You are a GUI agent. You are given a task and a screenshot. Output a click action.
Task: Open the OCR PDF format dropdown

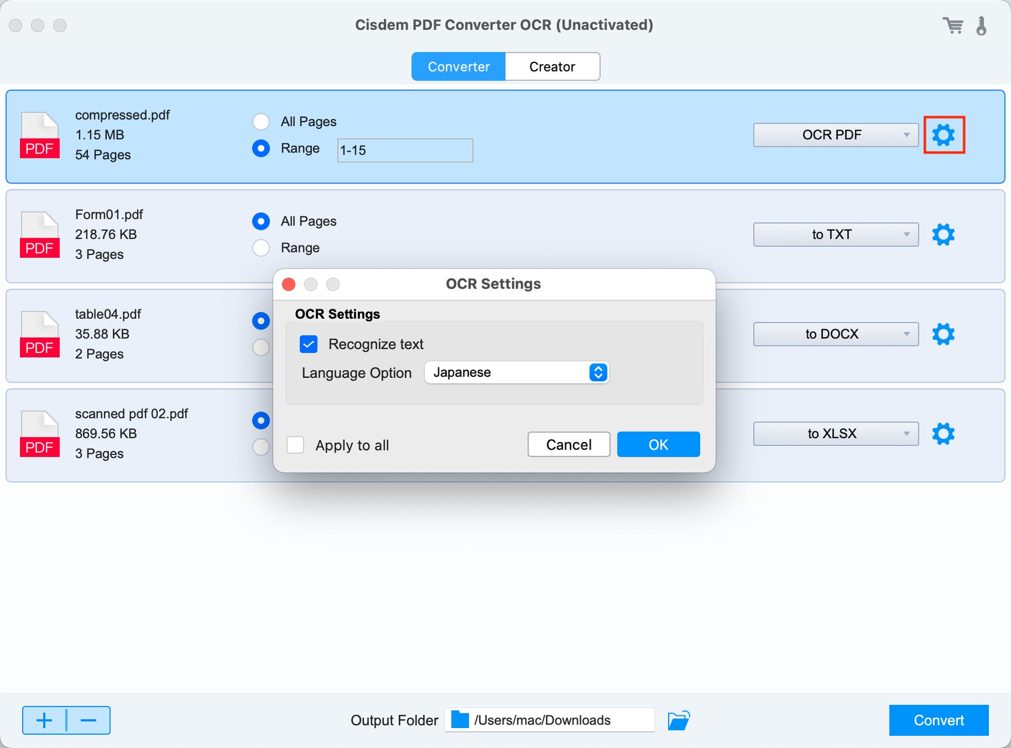[x=835, y=135]
